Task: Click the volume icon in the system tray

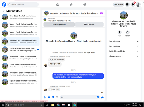Action: tap(130, 105)
